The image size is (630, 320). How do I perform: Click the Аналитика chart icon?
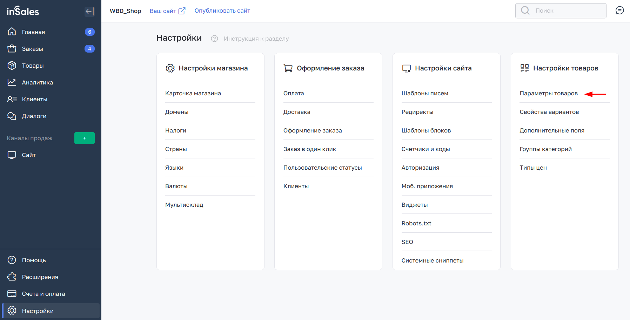[12, 82]
